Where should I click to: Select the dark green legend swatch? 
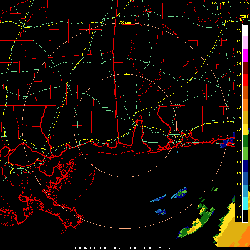coord(245,142)
